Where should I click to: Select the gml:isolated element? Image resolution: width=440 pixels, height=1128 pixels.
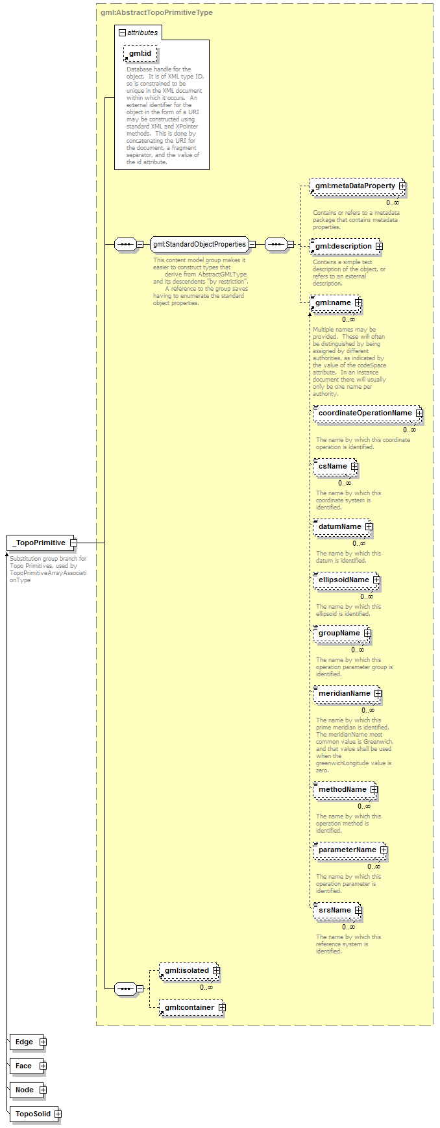point(187,971)
